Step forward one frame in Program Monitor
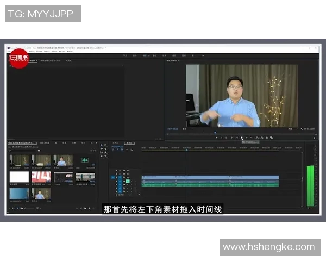This screenshot has height=261, width=326. tap(247, 138)
